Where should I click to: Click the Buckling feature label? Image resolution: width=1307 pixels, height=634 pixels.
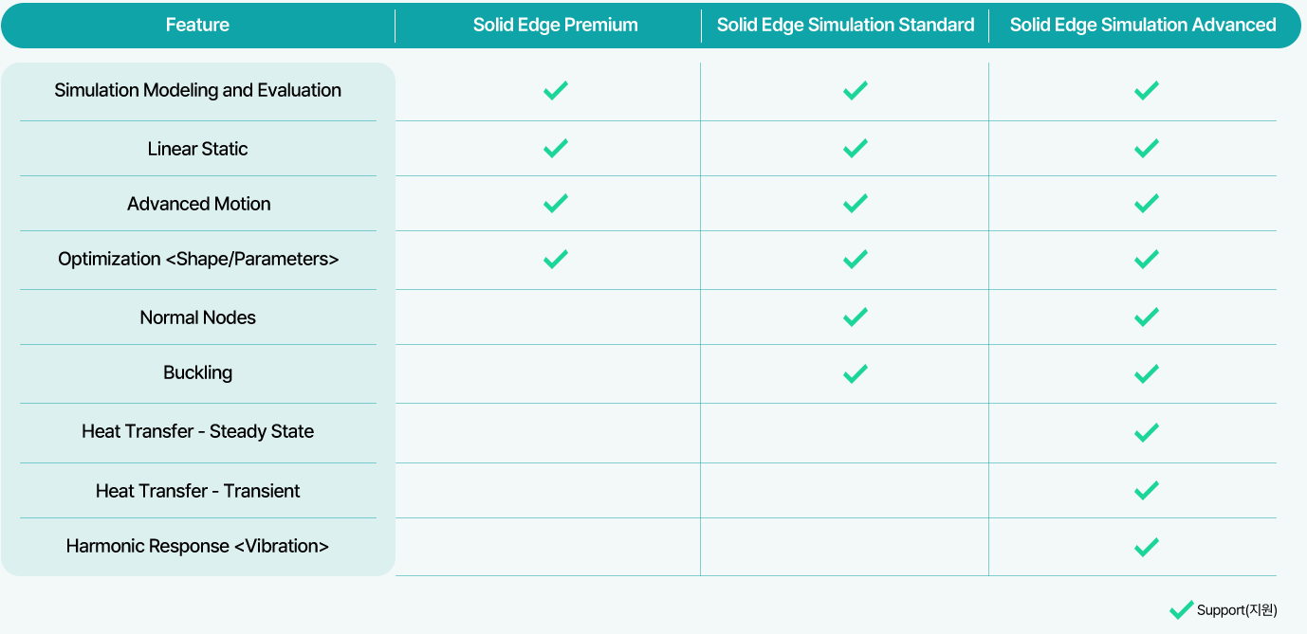click(198, 372)
